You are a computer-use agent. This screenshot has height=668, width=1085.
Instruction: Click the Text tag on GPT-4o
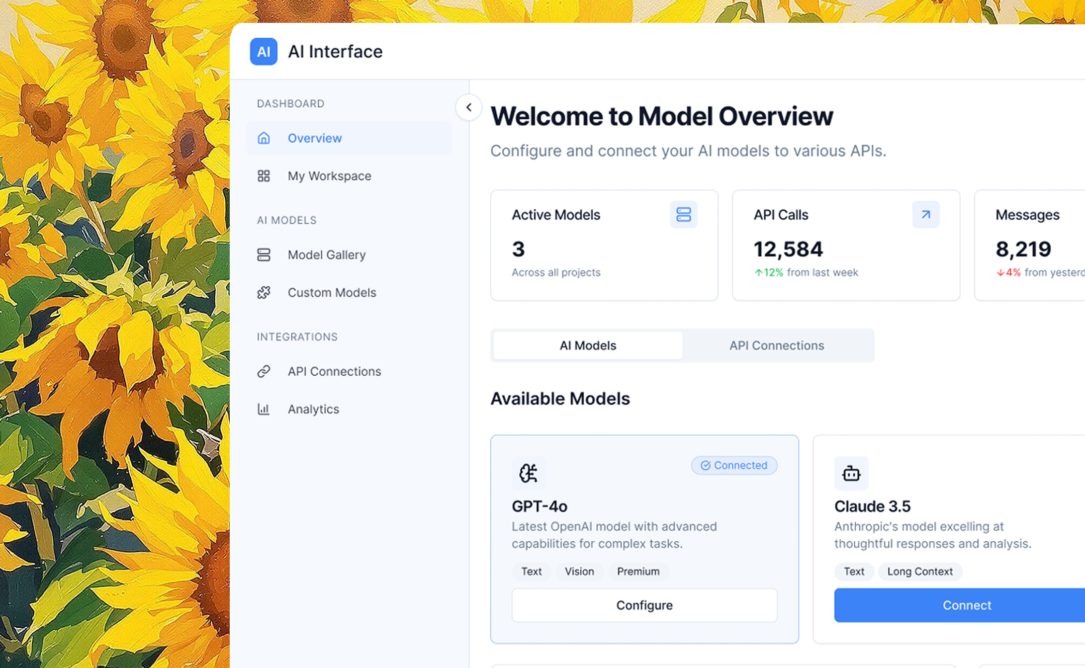532,572
